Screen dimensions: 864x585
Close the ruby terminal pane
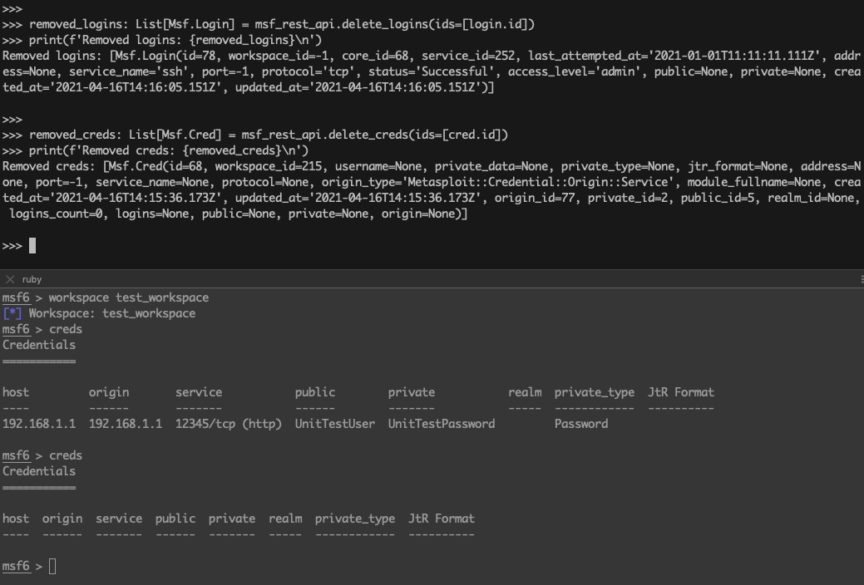coord(10,279)
